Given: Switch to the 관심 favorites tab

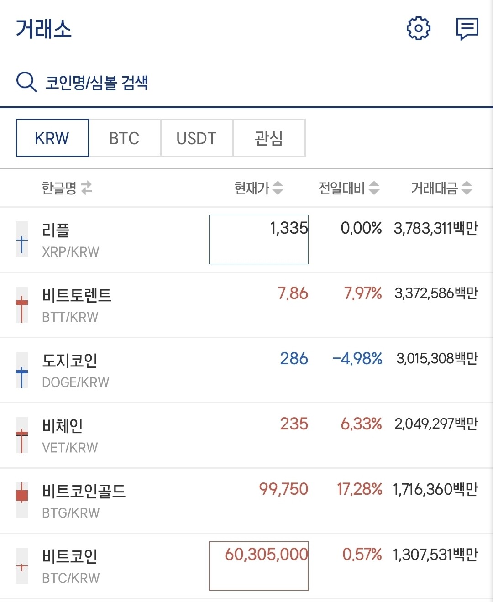Looking at the screenshot, I should [269, 138].
